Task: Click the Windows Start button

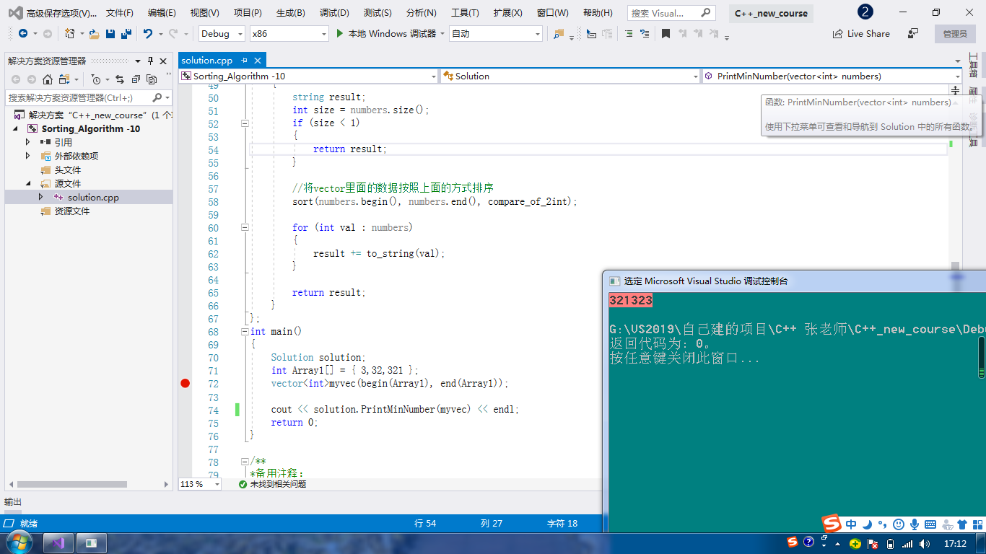Action: coord(19,542)
